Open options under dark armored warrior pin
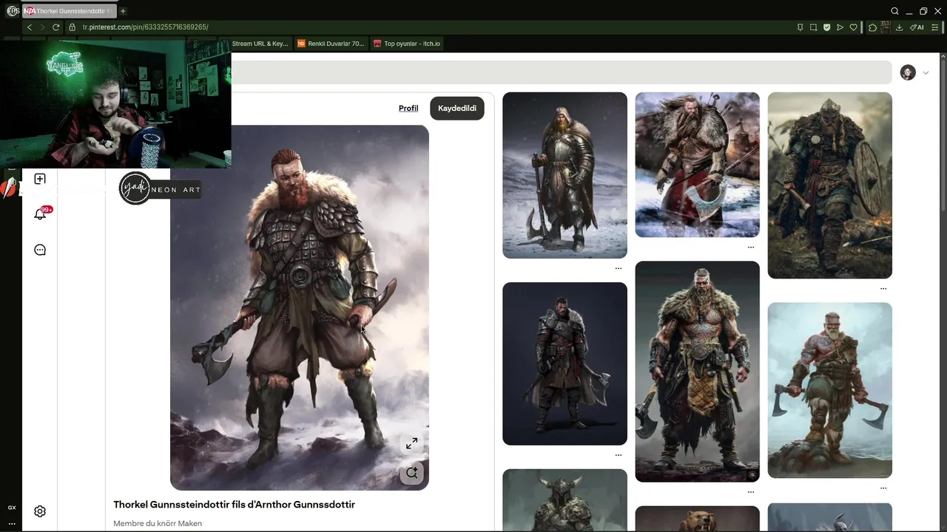This screenshot has width=947, height=532. click(x=619, y=455)
